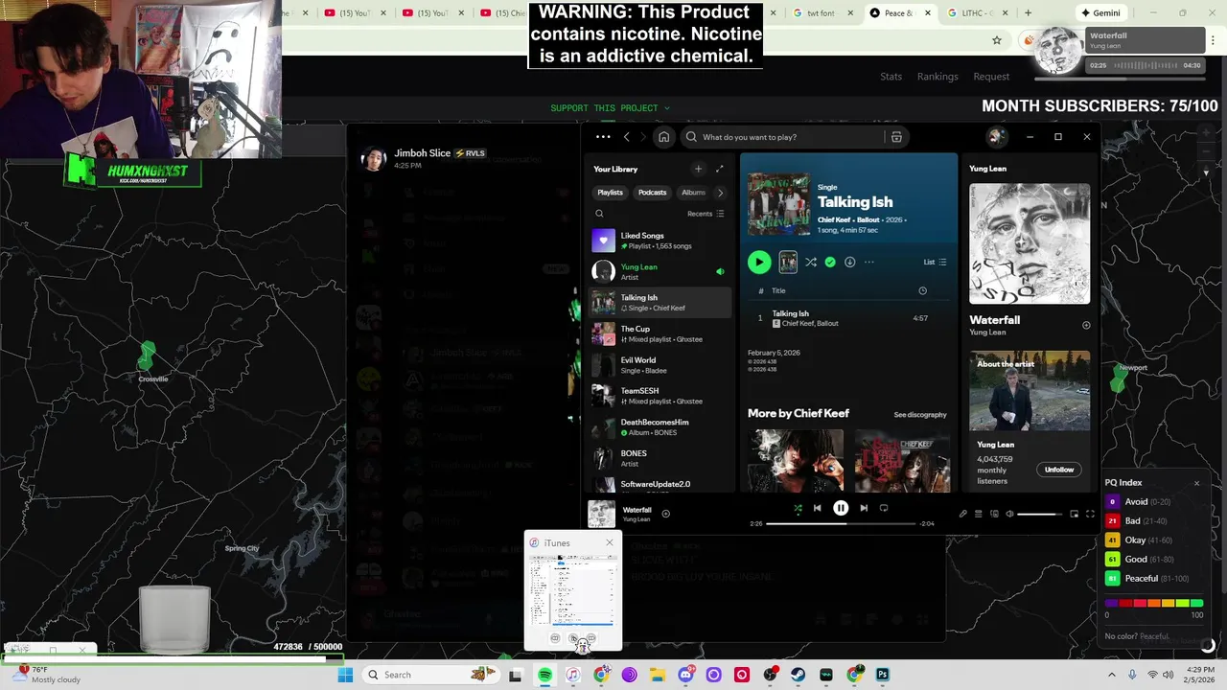Screen dimensions: 1227x690
Task: Open the mini player
Action: coord(1074,514)
